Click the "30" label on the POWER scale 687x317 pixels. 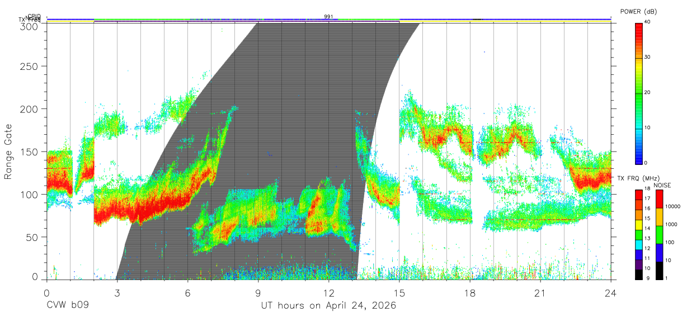647,57
